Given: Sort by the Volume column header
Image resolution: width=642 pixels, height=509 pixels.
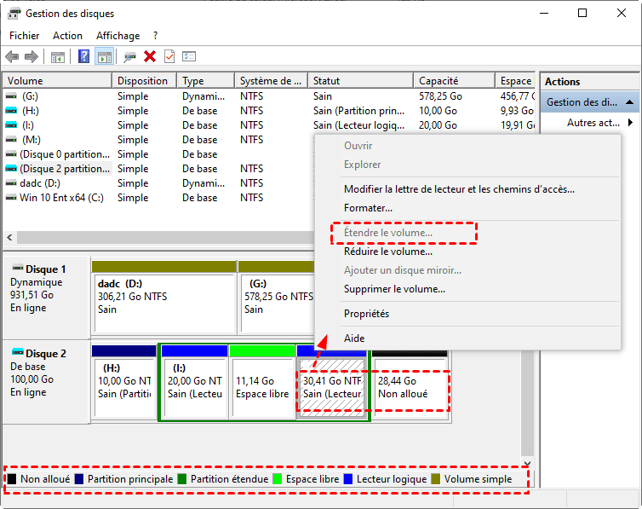Looking at the screenshot, I should (x=57, y=81).
